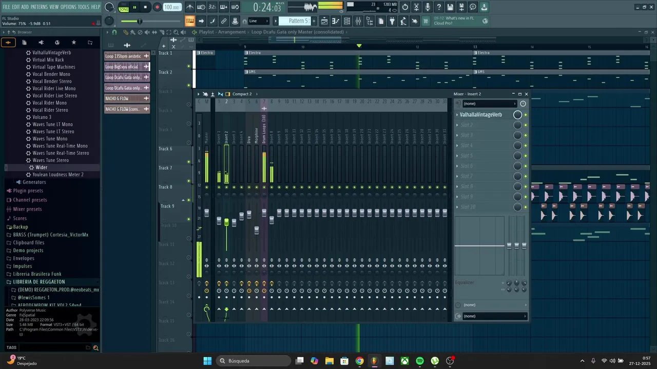Toggle the overdub blend recording icon
This screenshot has height=369, width=657.
224,7
